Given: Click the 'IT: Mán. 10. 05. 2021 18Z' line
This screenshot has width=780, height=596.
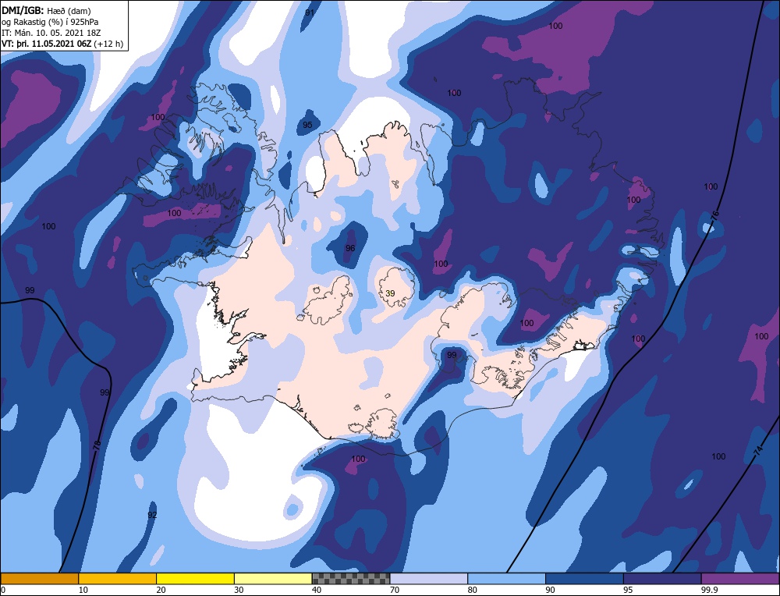Looking at the screenshot, I should point(51,33).
